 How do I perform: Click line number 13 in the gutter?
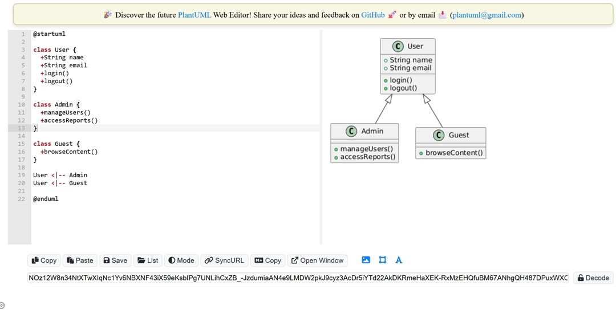tap(21, 128)
